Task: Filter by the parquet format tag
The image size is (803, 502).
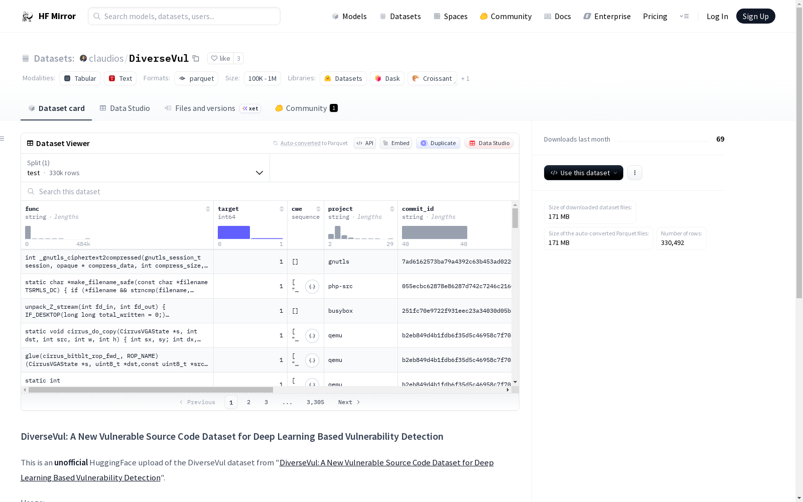Action: coord(196,78)
